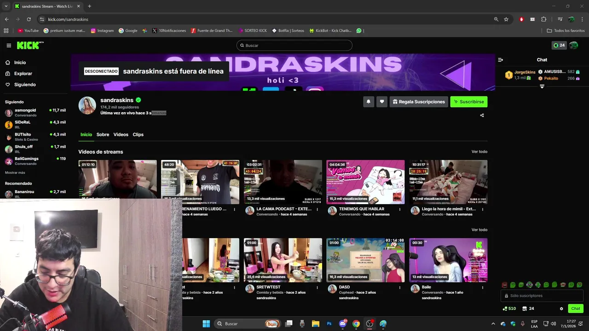Click the channel points icon showing 510
Viewport: 589px width, 331px height.
pyautogui.click(x=509, y=308)
